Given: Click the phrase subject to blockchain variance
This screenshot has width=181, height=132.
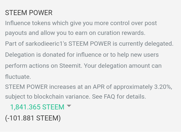Looking at the screenshot, I should pyautogui.click(x=47, y=97).
